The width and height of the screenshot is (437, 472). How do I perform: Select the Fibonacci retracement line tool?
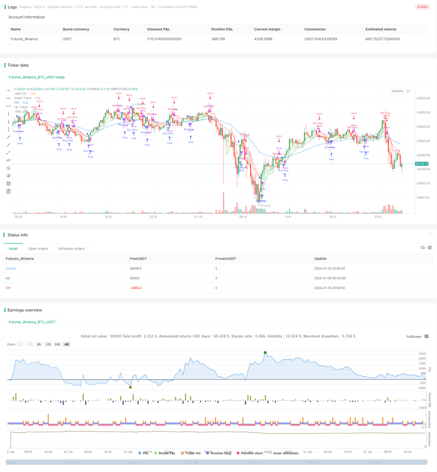8,183
